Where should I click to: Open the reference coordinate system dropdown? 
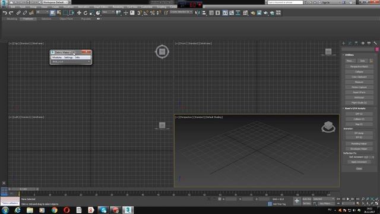click(x=108, y=12)
